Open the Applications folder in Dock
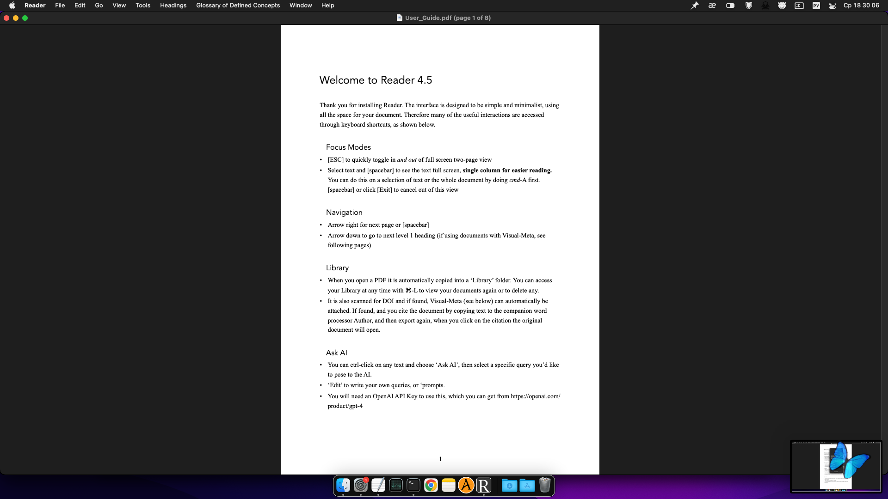The image size is (888, 499). 527,485
